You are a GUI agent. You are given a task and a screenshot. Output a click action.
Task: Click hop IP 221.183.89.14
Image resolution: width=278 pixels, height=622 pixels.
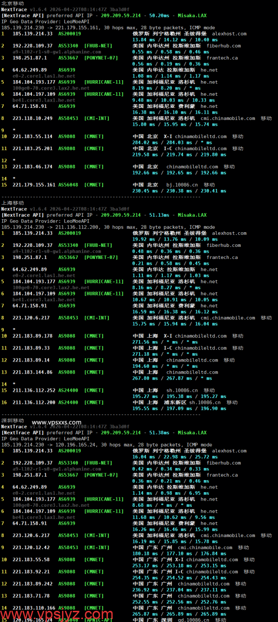click(31, 360)
